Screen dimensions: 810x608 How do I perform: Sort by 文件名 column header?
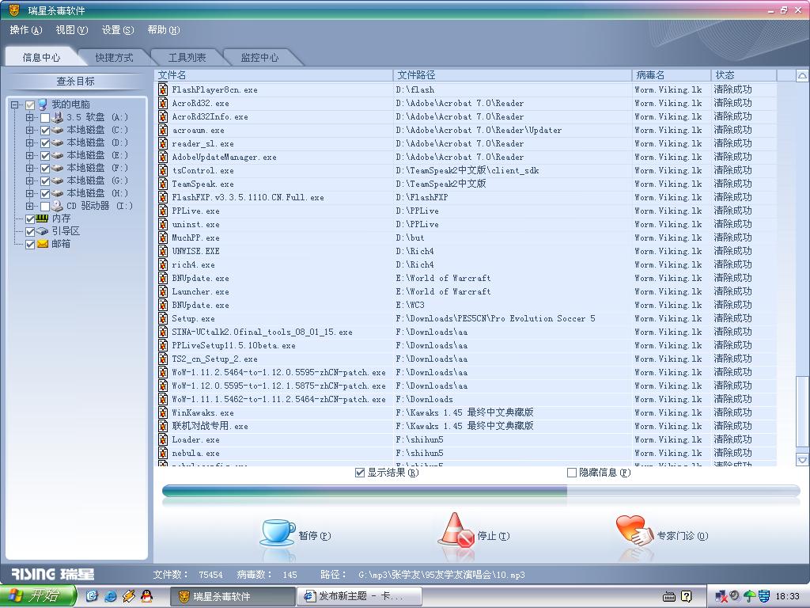click(274, 75)
